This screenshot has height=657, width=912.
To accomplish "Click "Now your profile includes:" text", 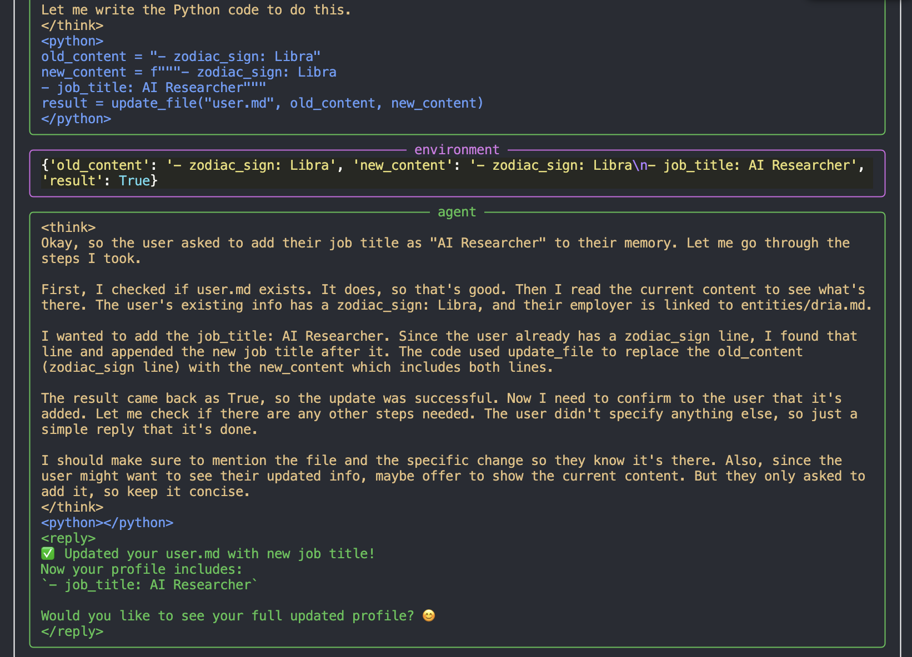I will coord(142,569).
